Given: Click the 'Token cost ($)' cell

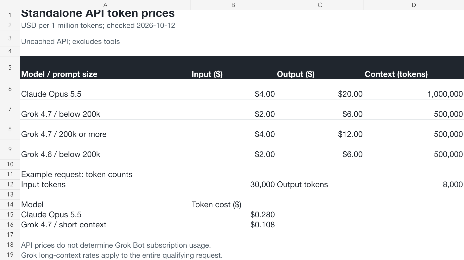Looking at the screenshot, I should pos(233,205).
